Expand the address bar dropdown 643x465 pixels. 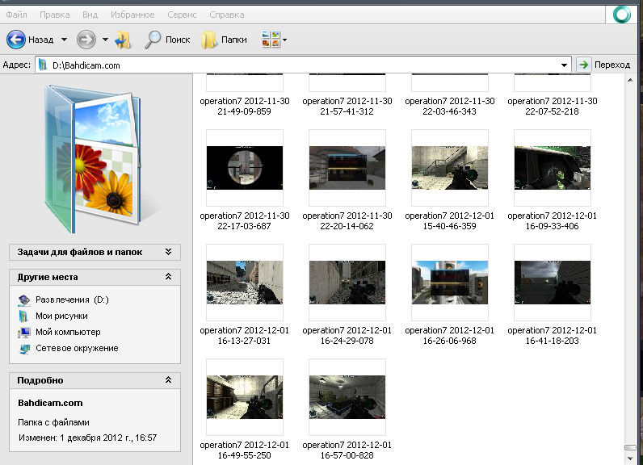point(564,65)
